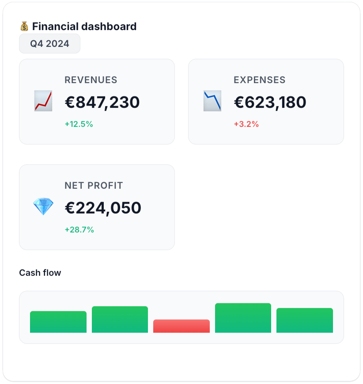Screen dimensions: 363x384
Task: Click the €847,230 revenue amount
Action: coord(102,102)
